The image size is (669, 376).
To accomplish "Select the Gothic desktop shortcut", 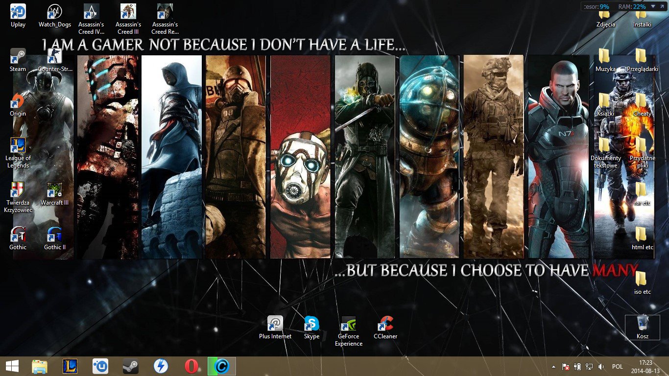I will click(x=18, y=238).
